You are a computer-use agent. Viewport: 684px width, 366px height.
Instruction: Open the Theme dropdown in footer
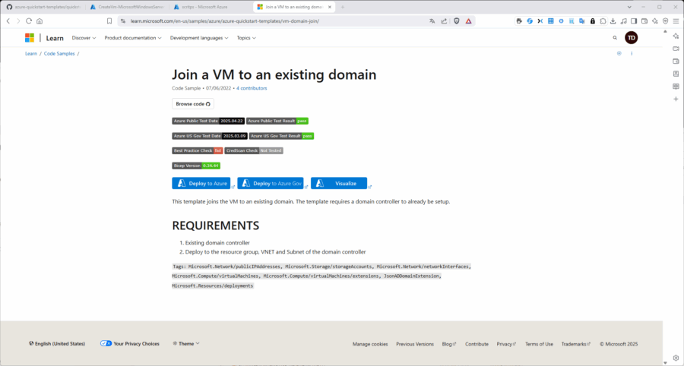(186, 343)
